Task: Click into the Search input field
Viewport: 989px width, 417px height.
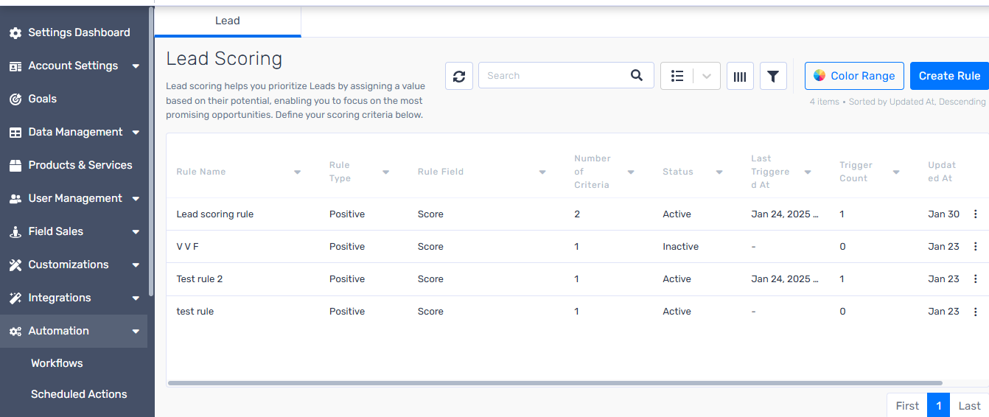Action: click(x=554, y=75)
